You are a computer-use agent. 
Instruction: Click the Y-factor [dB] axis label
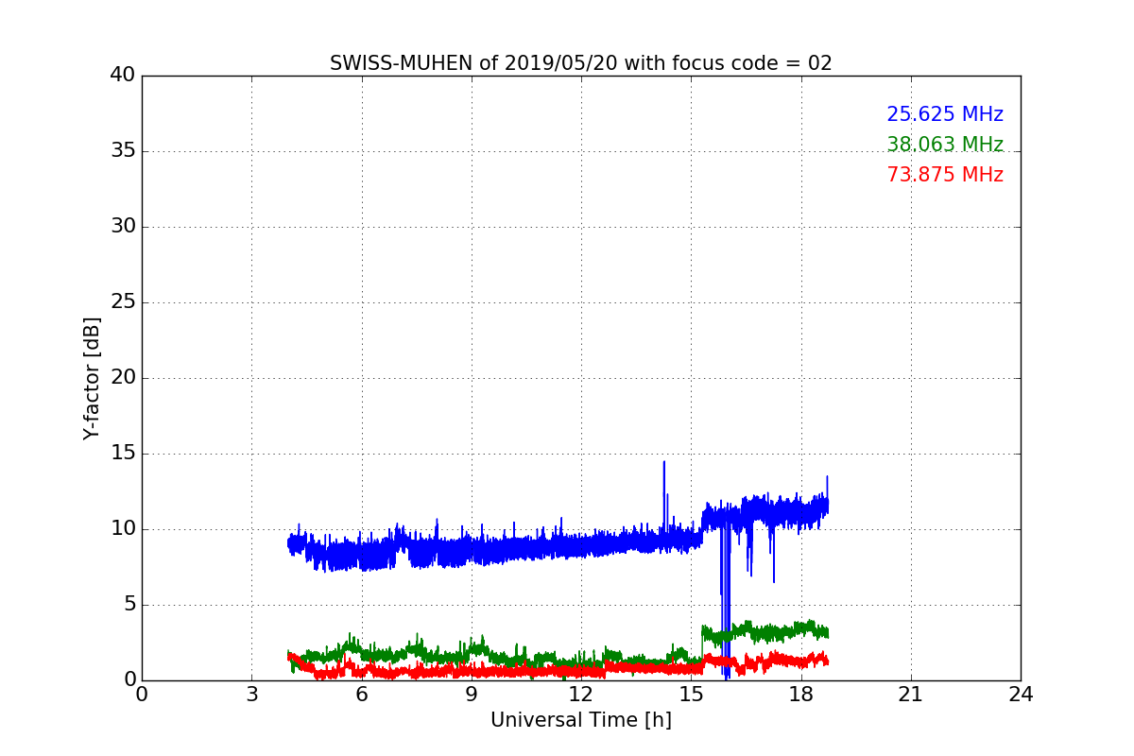pyautogui.click(x=92, y=378)
